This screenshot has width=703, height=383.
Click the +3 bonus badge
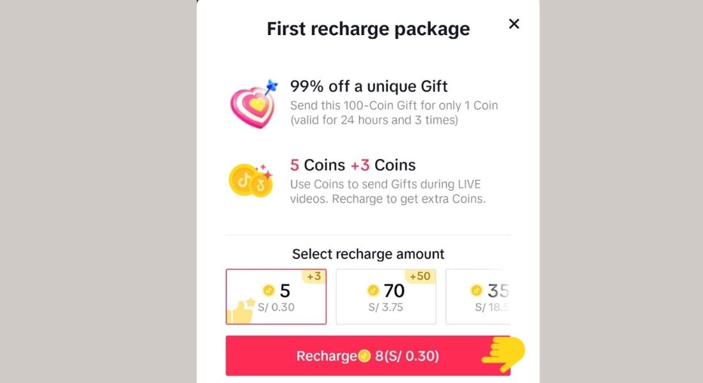[314, 276]
